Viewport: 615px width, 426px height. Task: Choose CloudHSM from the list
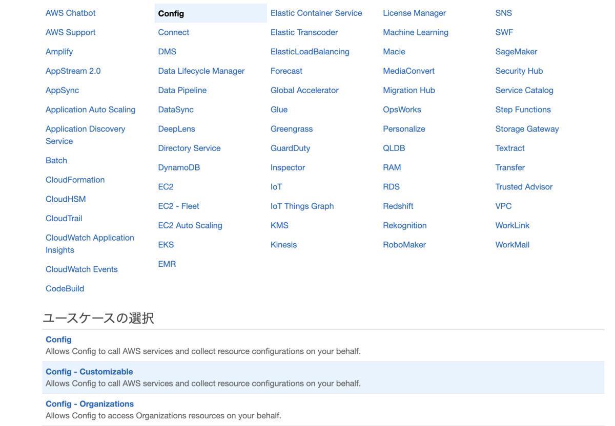(66, 199)
